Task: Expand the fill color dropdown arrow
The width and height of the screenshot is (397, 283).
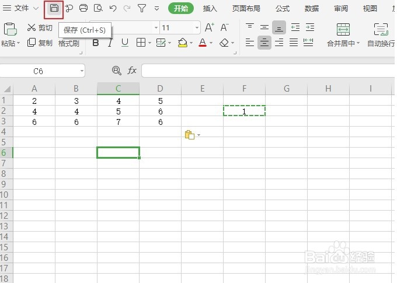Action: [x=191, y=43]
